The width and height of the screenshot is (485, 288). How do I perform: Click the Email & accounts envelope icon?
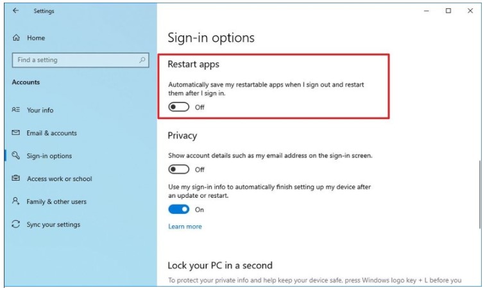pyautogui.click(x=16, y=133)
